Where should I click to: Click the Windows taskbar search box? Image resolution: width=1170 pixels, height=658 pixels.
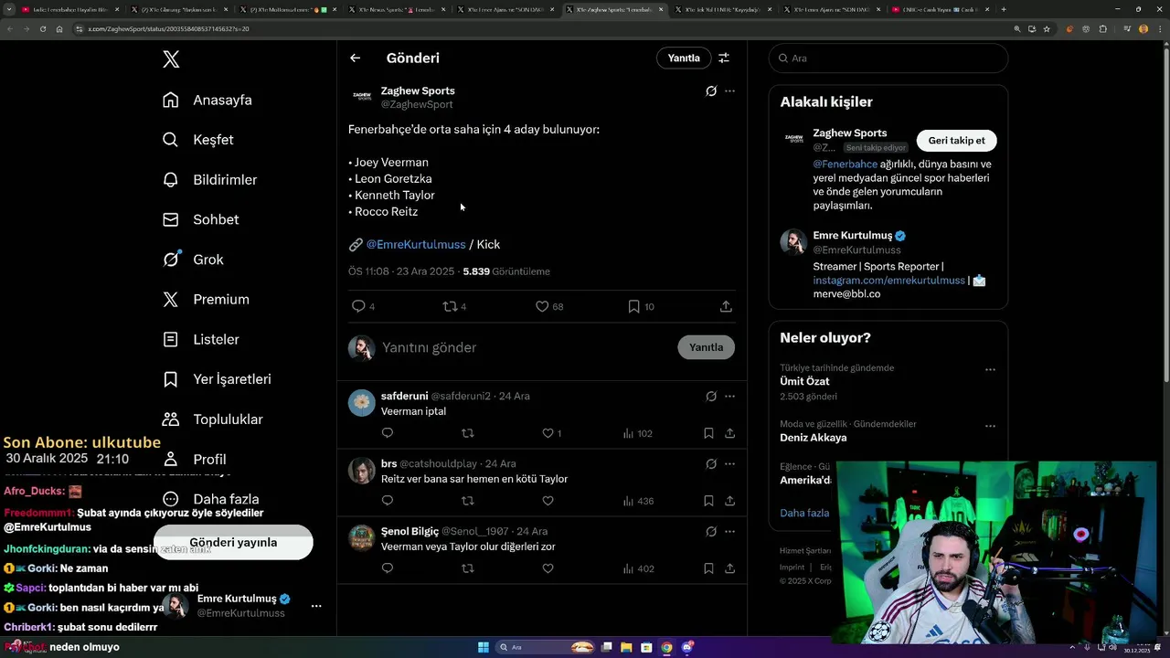[x=546, y=647]
